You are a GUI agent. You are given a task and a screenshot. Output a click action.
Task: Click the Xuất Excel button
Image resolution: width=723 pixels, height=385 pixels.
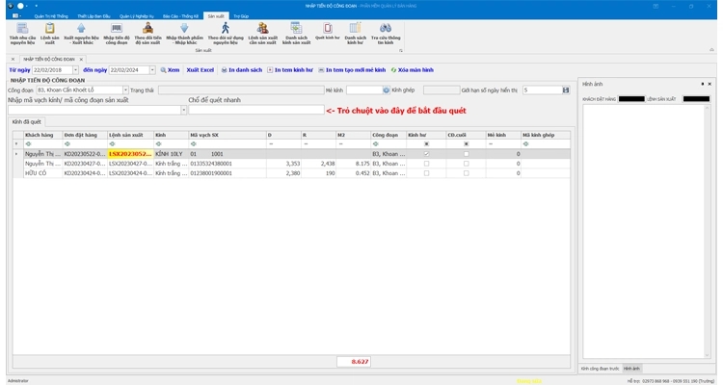pos(201,70)
